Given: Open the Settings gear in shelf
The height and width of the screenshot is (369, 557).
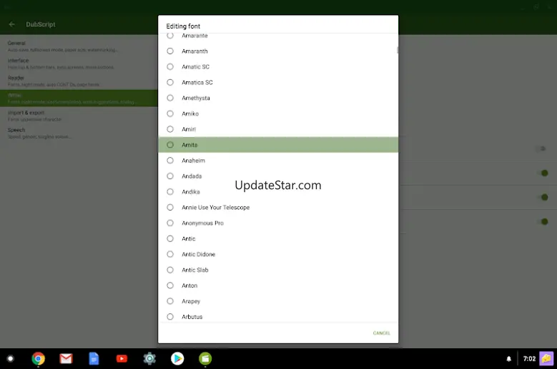Looking at the screenshot, I should coord(149,358).
